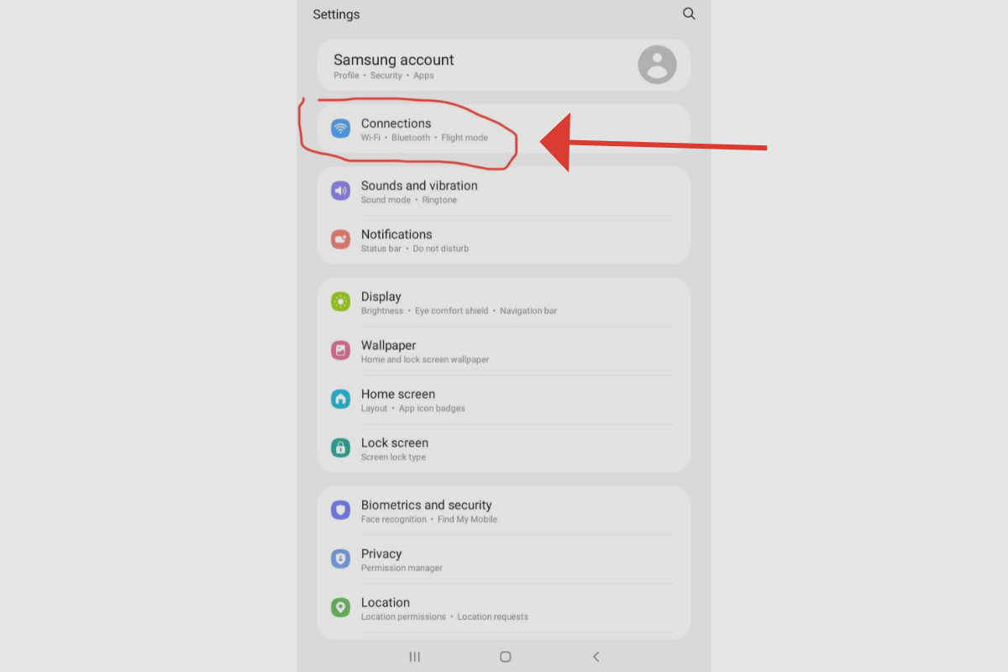Tap the pink Wallpaper icon
This screenshot has height=672, width=1008.
[340, 350]
